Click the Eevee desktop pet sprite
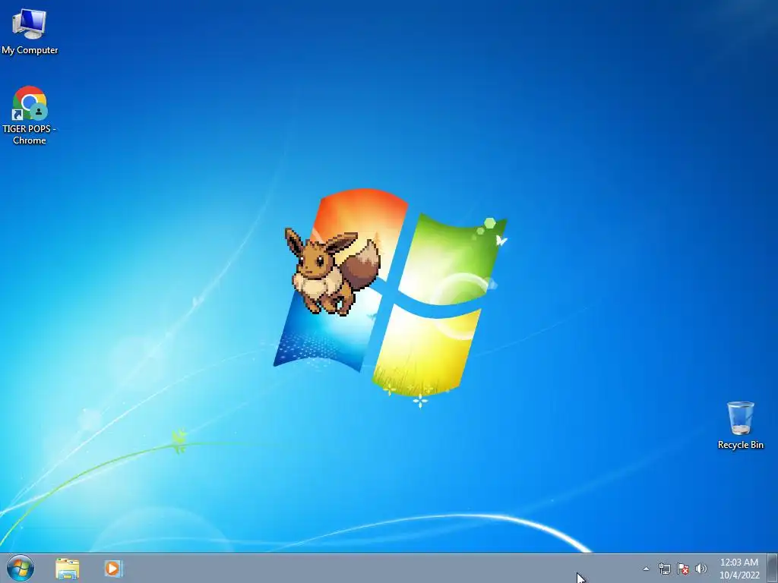Image resolution: width=778 pixels, height=583 pixels. click(333, 271)
